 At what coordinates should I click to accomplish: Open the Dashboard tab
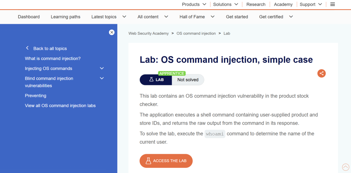[29, 17]
